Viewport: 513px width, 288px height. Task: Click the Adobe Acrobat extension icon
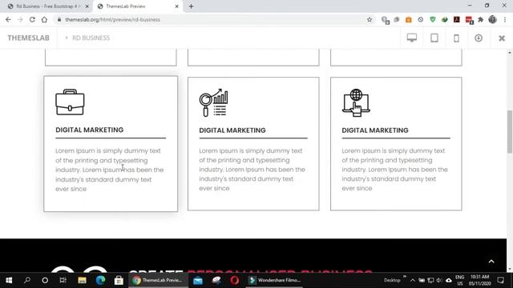click(456, 19)
